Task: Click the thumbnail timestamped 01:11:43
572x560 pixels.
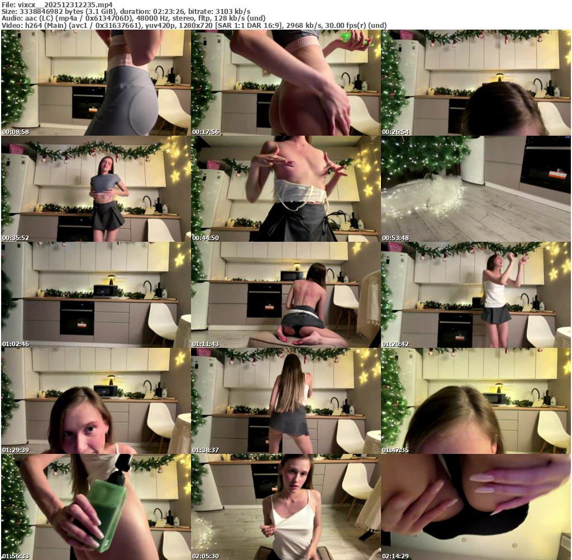Action: 285,295
